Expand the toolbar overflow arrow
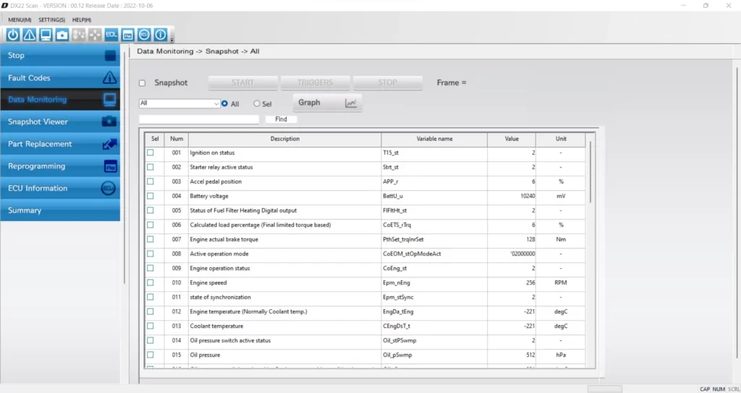Viewport: 741px width, 393px height. pos(172,40)
